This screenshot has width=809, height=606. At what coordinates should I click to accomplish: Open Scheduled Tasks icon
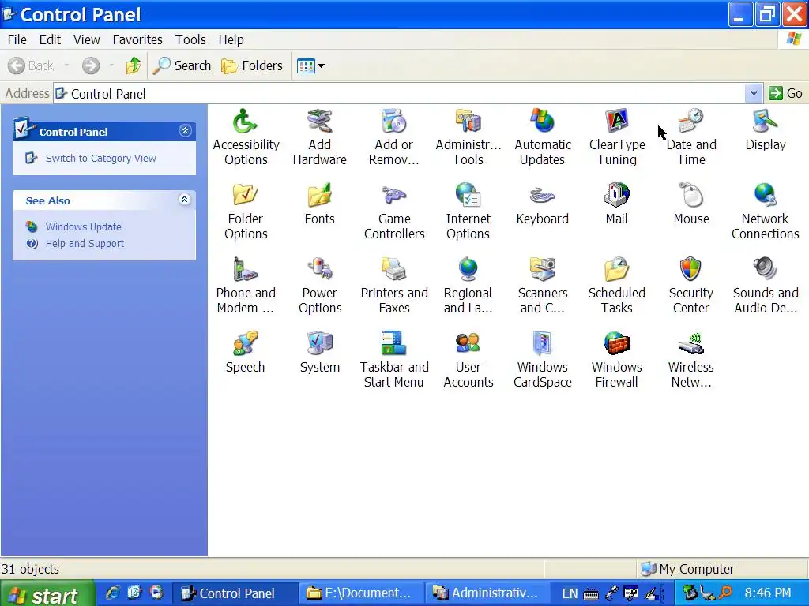click(616, 270)
